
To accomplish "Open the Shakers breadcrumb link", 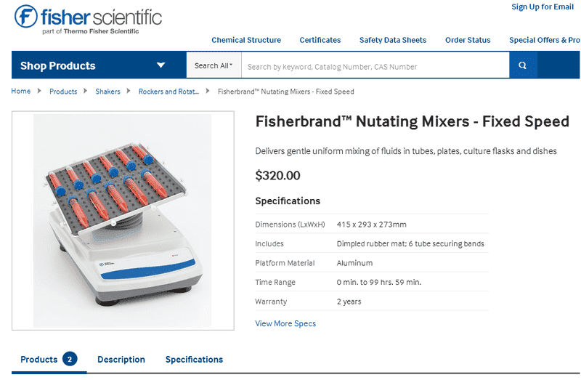I will click(107, 92).
